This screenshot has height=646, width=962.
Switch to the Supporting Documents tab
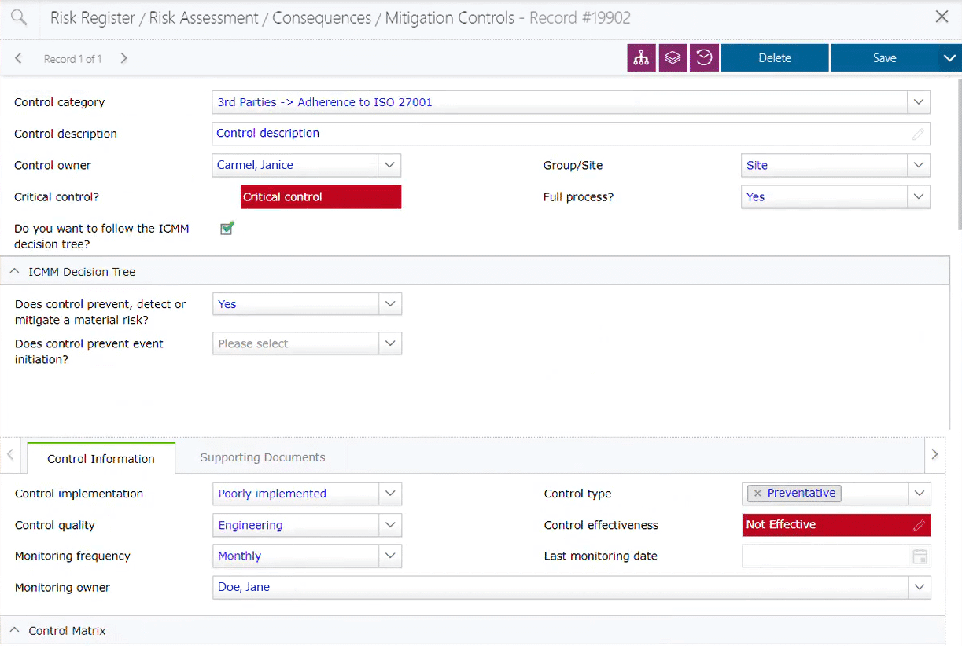tap(262, 457)
